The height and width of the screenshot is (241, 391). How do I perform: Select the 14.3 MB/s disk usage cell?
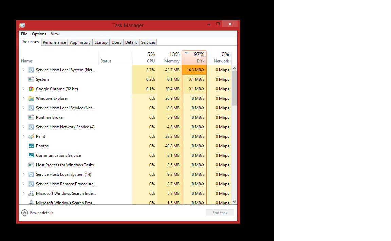tap(194, 70)
